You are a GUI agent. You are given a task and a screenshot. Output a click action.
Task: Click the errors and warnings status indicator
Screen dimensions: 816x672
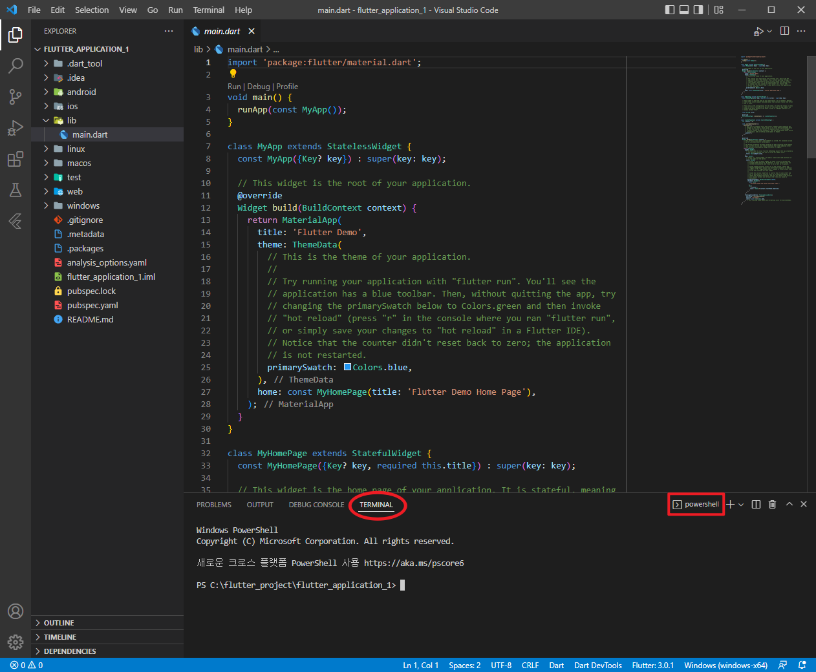(27, 665)
